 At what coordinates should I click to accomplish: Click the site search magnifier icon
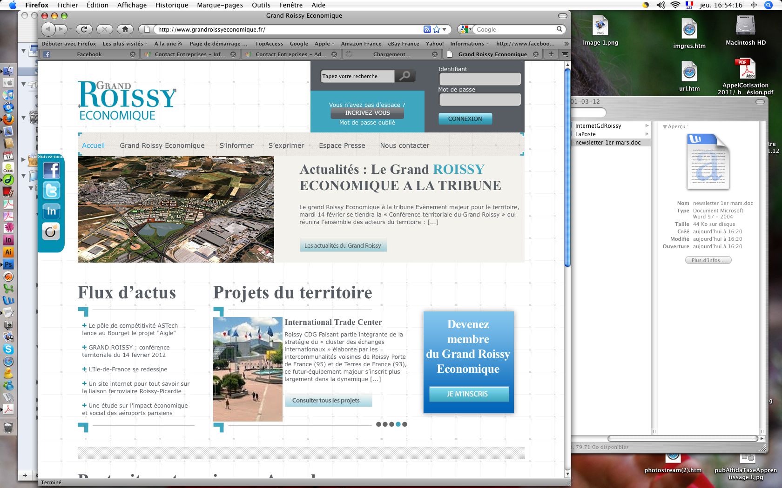click(405, 76)
